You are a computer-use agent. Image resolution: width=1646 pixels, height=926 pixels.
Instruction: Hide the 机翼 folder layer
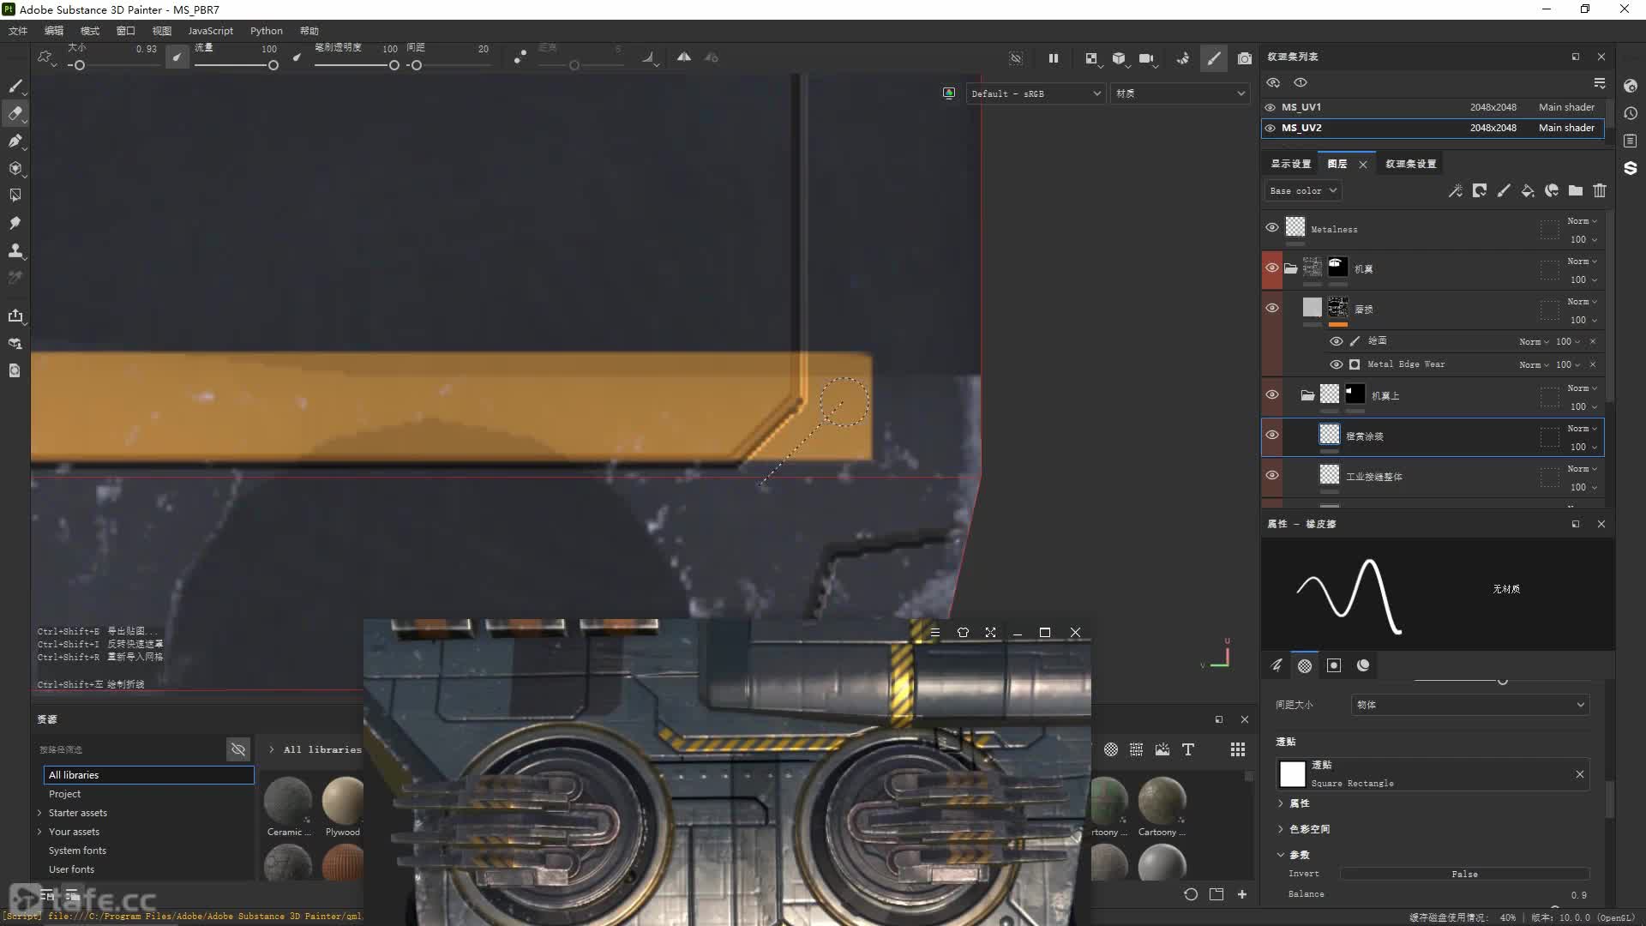point(1272,268)
